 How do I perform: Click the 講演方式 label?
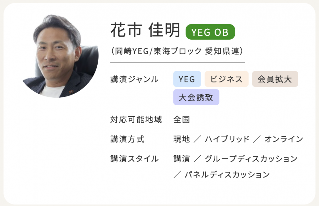pyautogui.click(x=128, y=139)
